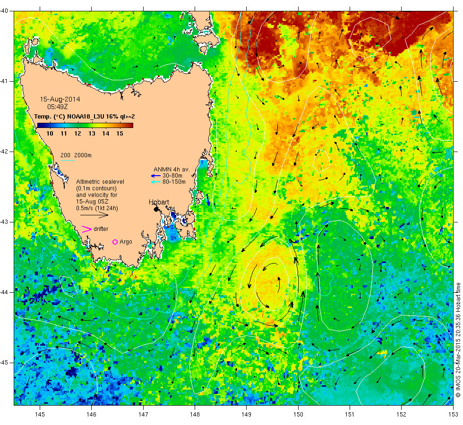Click the 'Hobart' city label
This screenshot has height=425, width=463.
[x=159, y=202]
